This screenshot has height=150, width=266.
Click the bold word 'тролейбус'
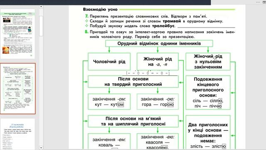163,26
